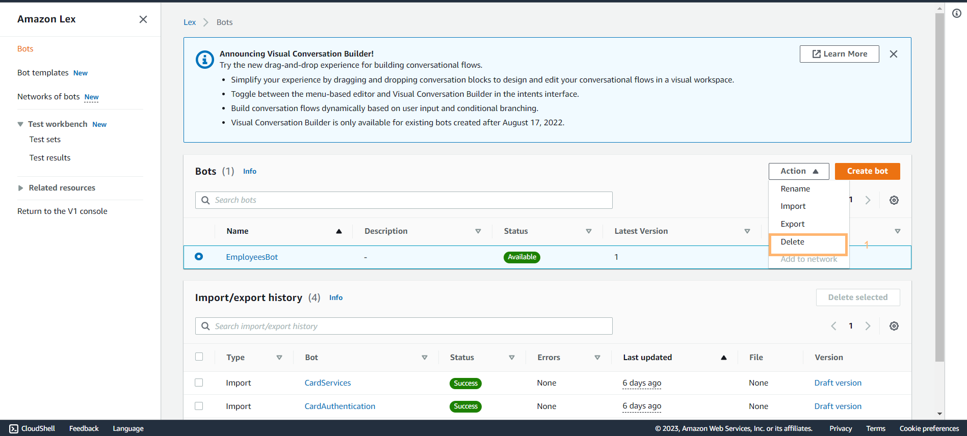967x436 pixels.
Task: Check the CardAuthentication import row checkbox
Action: pyautogui.click(x=199, y=406)
